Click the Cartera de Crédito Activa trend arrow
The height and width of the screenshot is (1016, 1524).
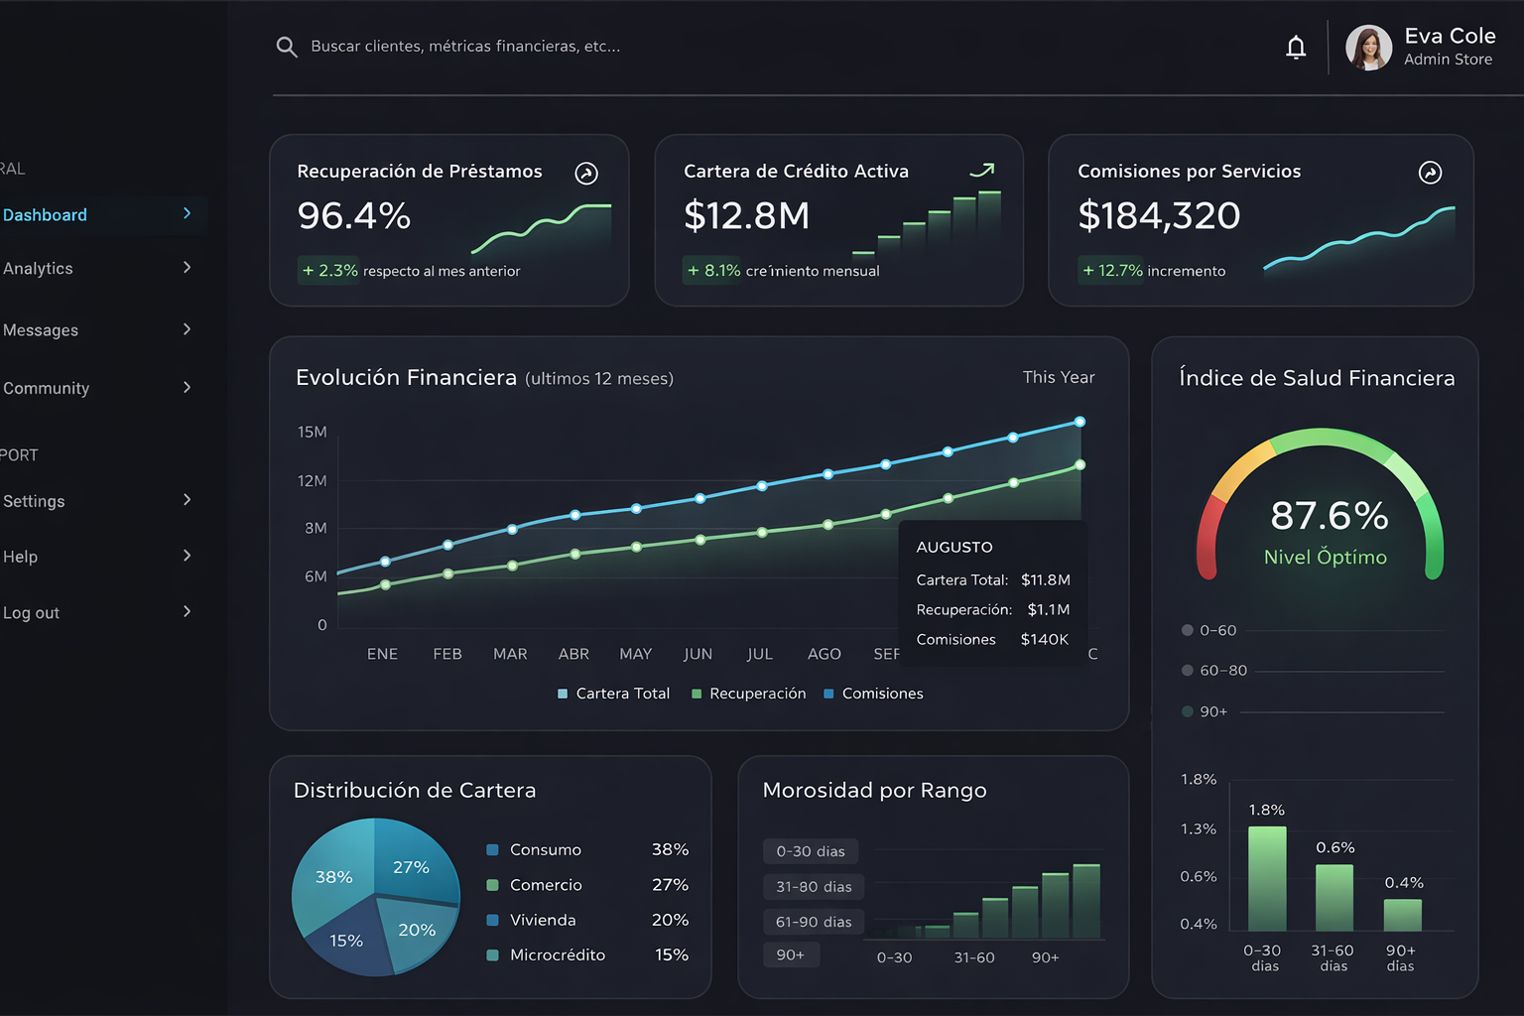[x=982, y=171]
